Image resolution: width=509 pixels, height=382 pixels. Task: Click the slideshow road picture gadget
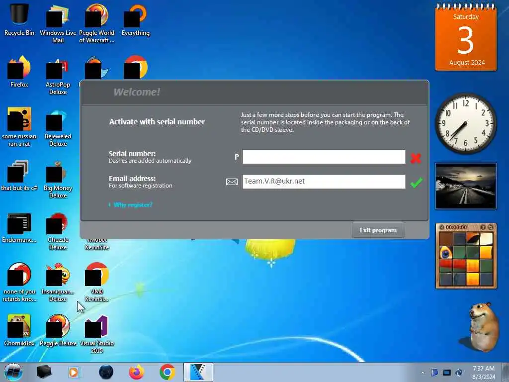point(466,186)
